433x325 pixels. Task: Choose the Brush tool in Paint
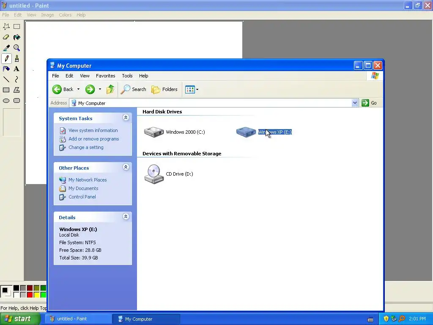tap(17, 58)
